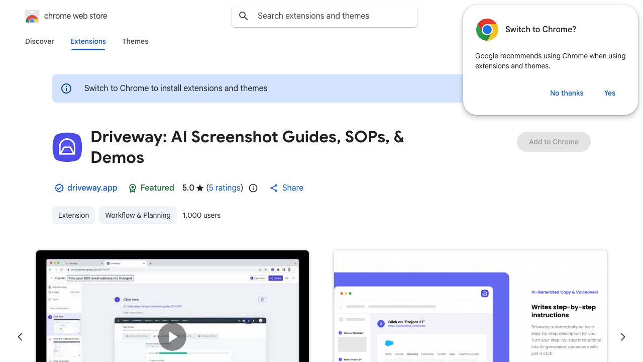Click the verified badge beside driveway.app
643x362 pixels.
59,188
